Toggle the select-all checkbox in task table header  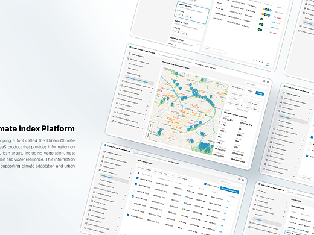[x=138, y=173]
